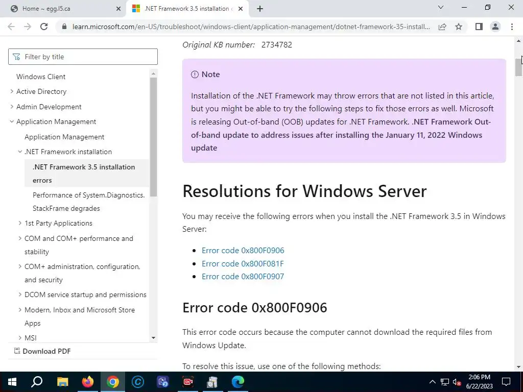Select .NET Framework 3.5 installation errors item
The height and width of the screenshot is (392, 523).
[x=87, y=174]
